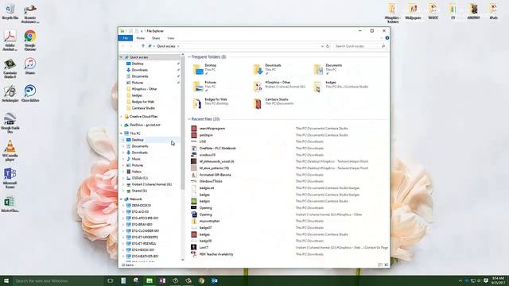
Task: Select pinned Pictures under Quick access
Action: 138,83
